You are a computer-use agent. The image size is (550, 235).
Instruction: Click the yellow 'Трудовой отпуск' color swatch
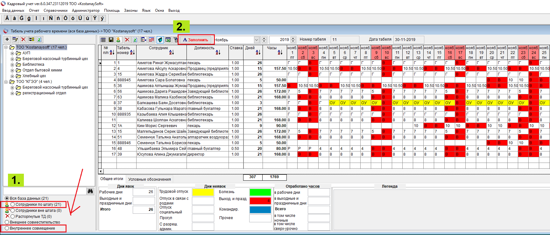click(203, 192)
